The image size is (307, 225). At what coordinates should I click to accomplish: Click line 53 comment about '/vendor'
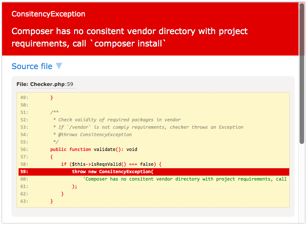click(x=148, y=127)
